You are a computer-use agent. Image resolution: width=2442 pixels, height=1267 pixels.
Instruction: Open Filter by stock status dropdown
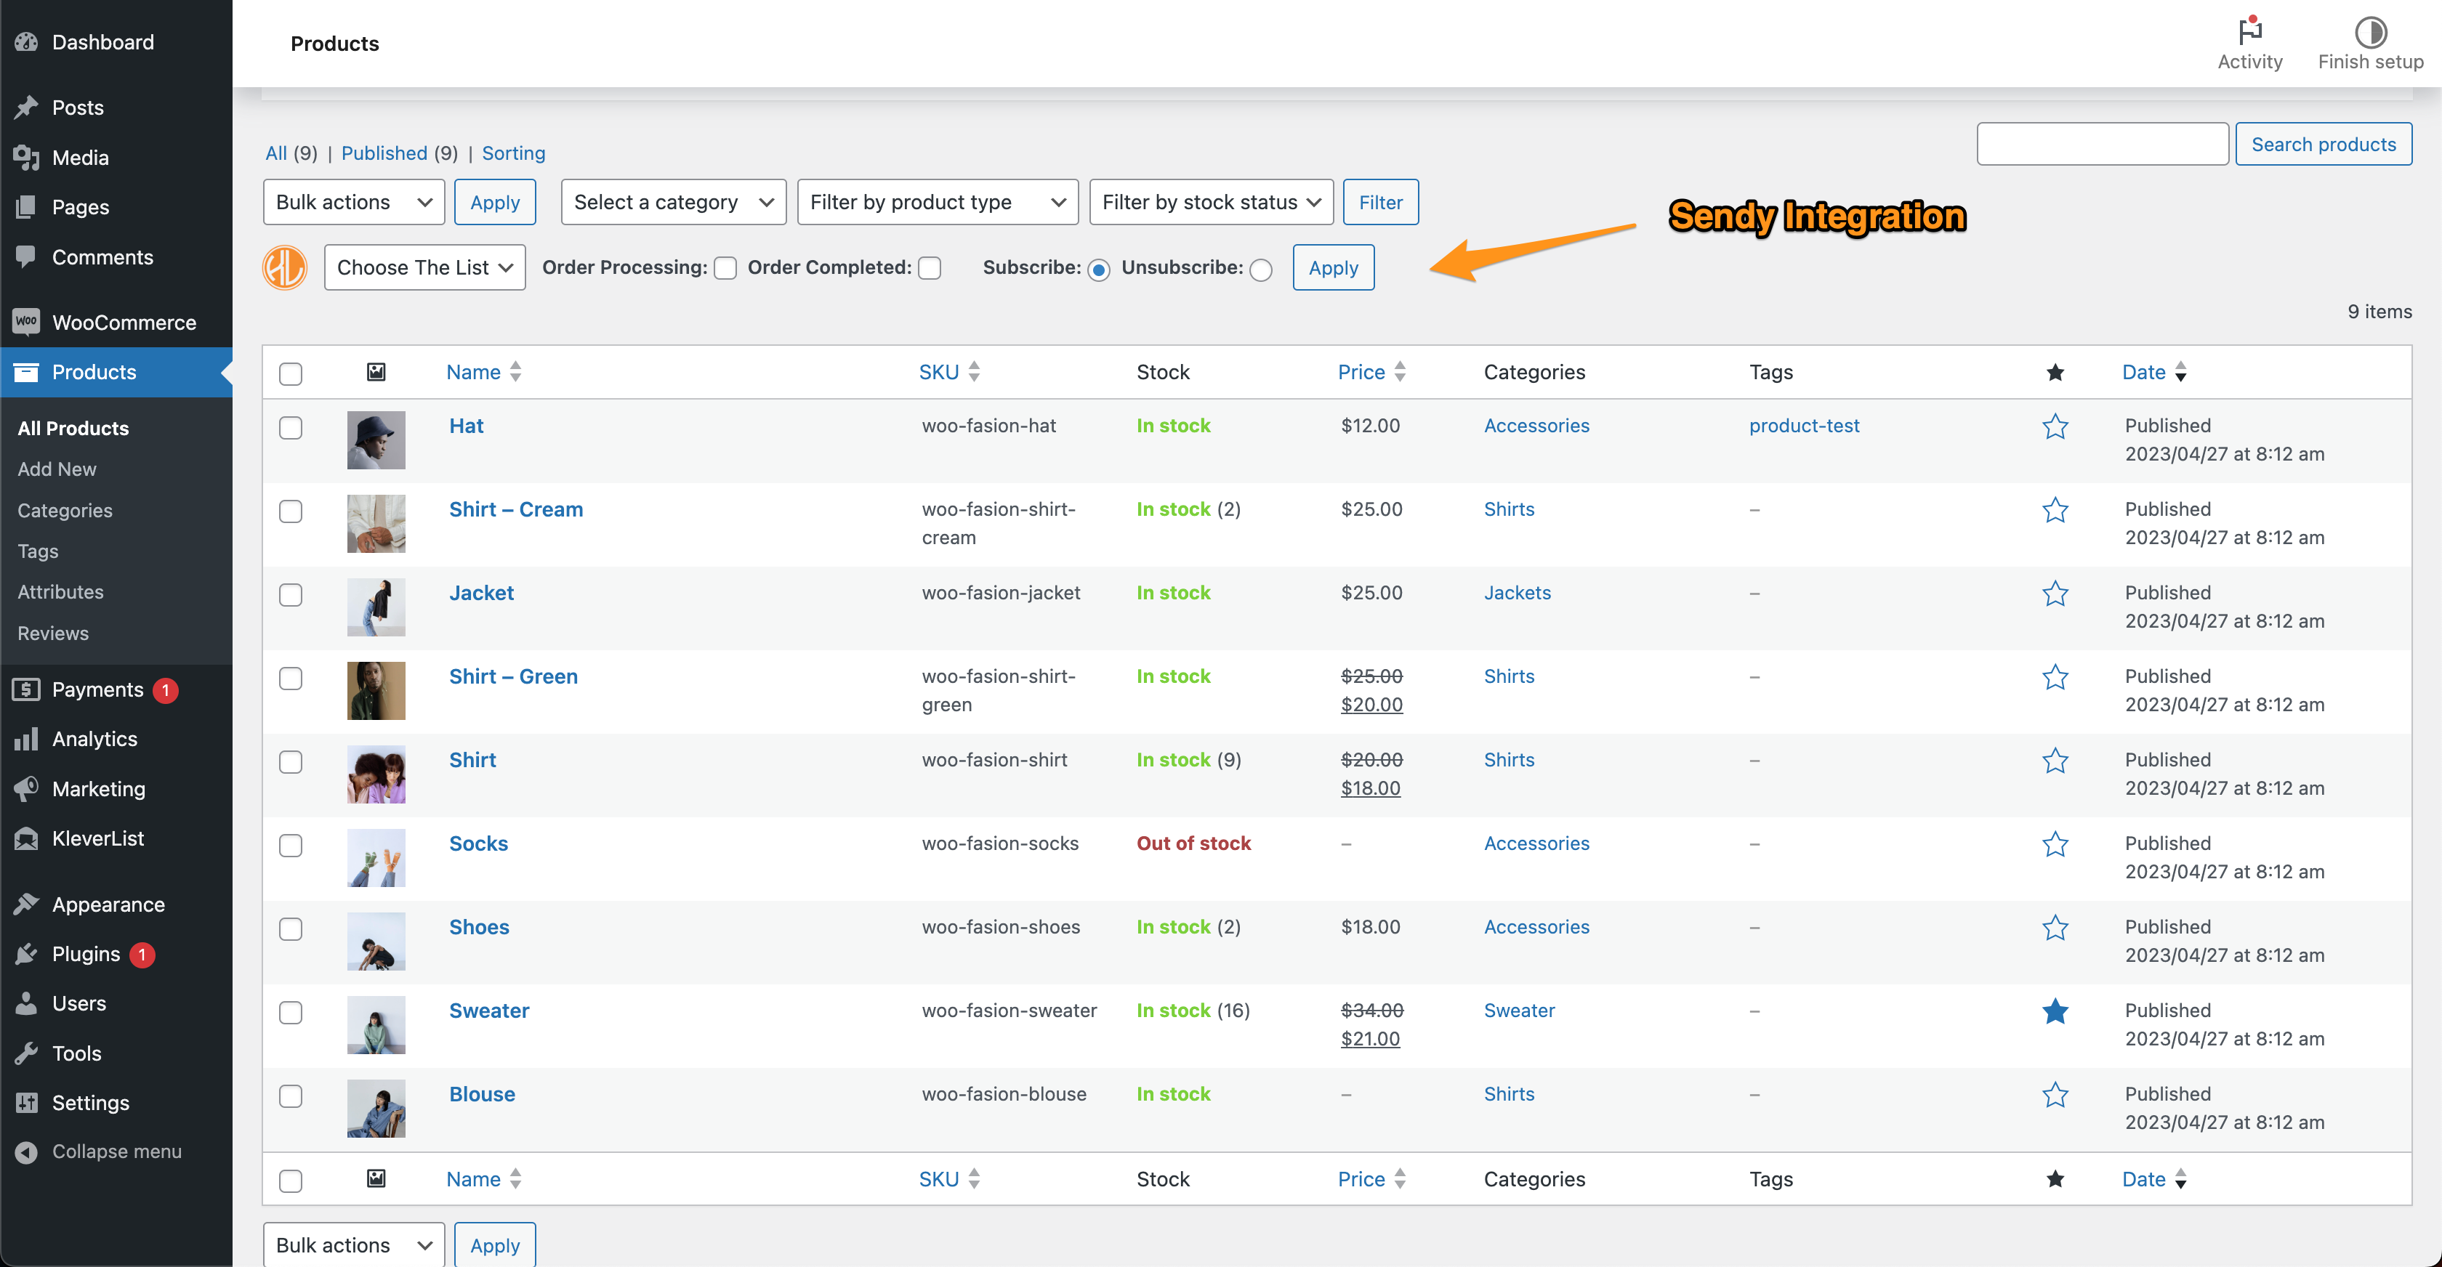click(x=1211, y=202)
